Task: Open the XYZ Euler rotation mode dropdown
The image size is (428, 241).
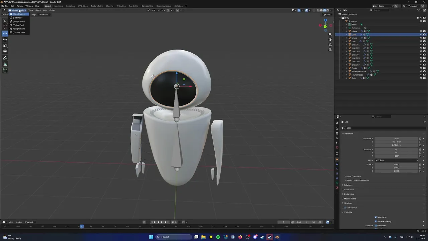Action: click(397, 160)
